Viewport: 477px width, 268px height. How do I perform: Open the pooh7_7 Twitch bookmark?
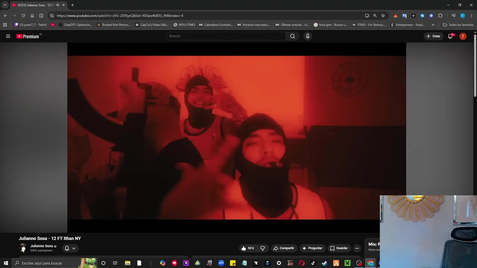pos(31,25)
